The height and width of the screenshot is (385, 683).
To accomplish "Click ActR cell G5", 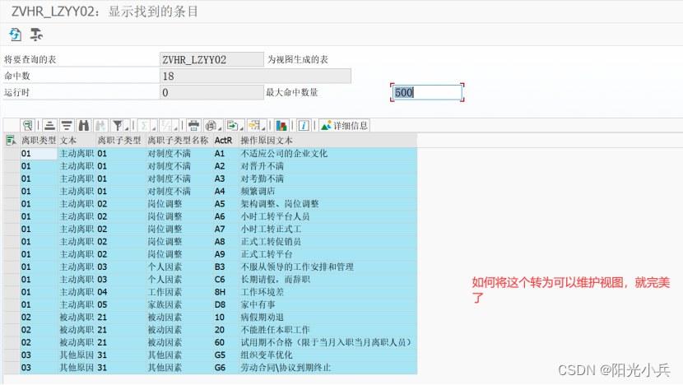I will (x=225, y=355).
